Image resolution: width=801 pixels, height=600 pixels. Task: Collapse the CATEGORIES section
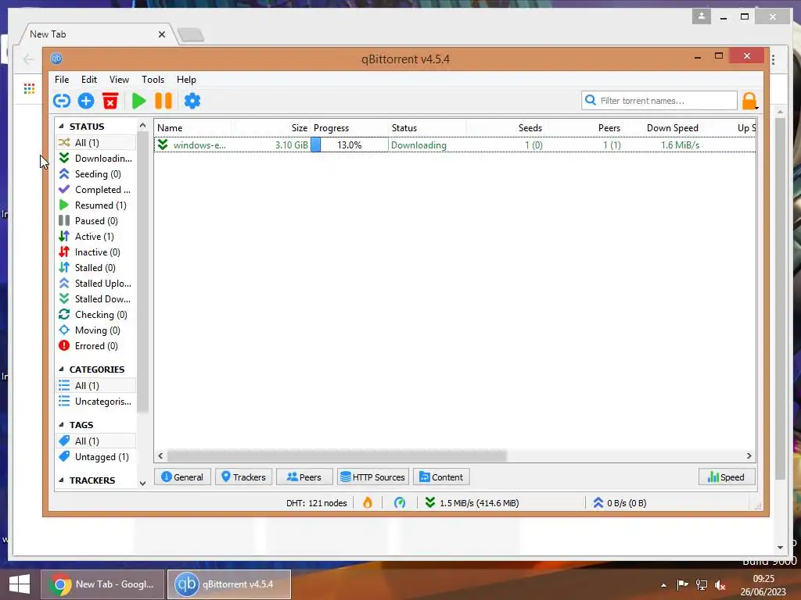coord(61,369)
